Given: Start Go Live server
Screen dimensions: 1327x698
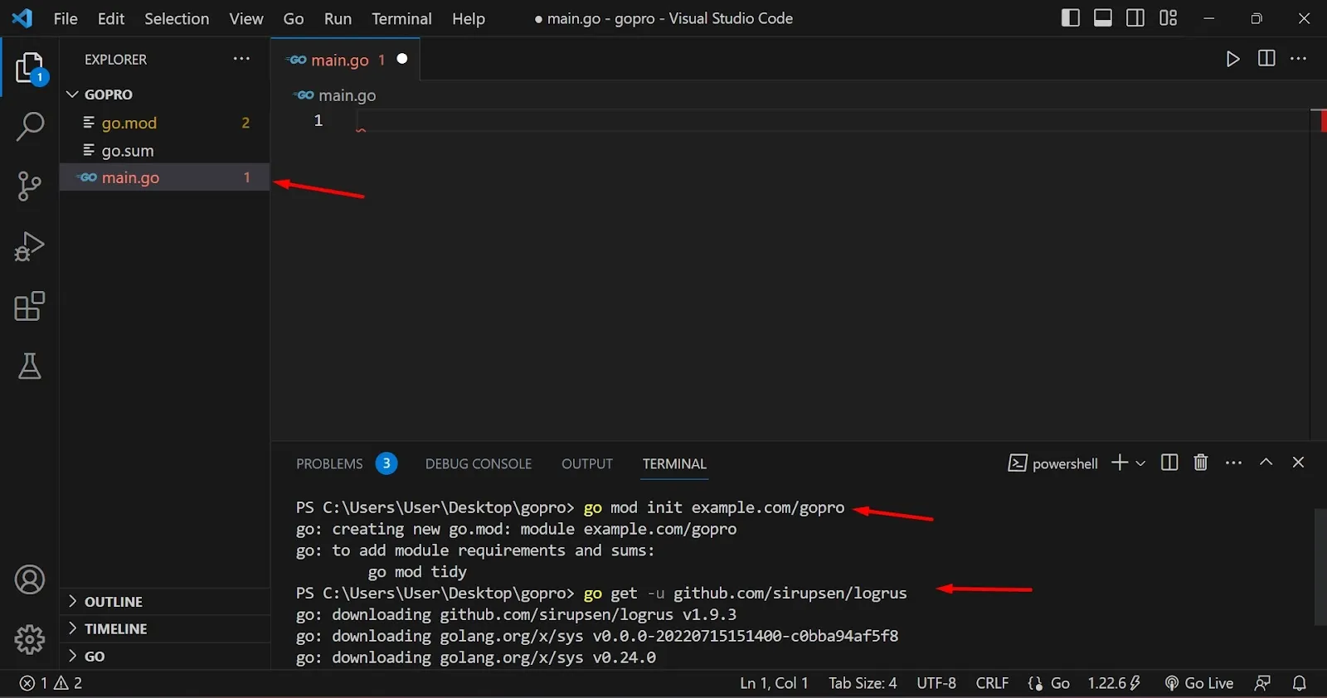Looking at the screenshot, I should click(x=1199, y=683).
